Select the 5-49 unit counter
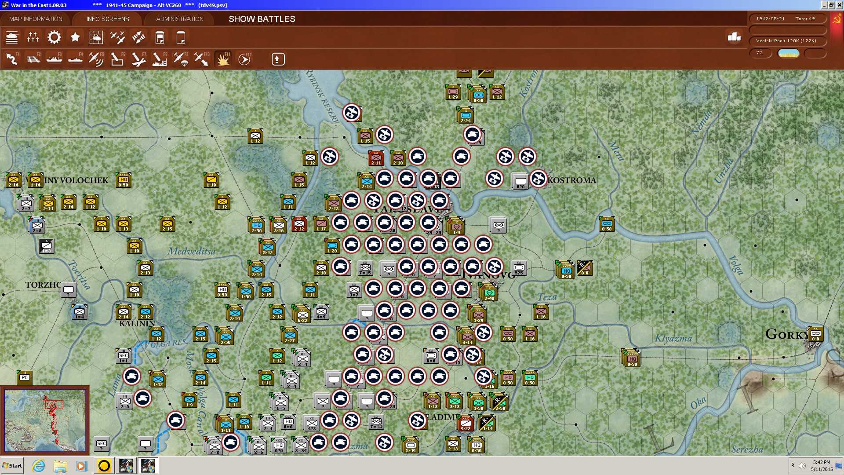The height and width of the screenshot is (475, 844). point(411,446)
